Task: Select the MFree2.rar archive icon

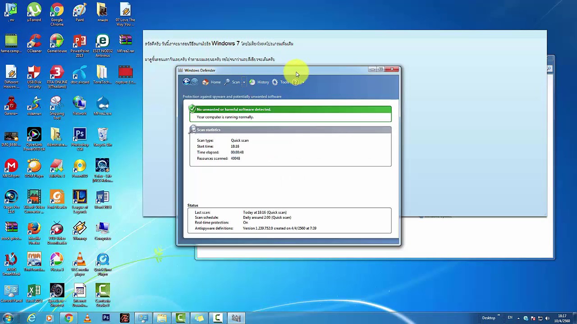Action: pyautogui.click(x=125, y=44)
